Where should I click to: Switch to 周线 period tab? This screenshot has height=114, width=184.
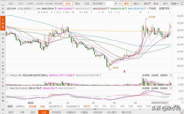77,4
